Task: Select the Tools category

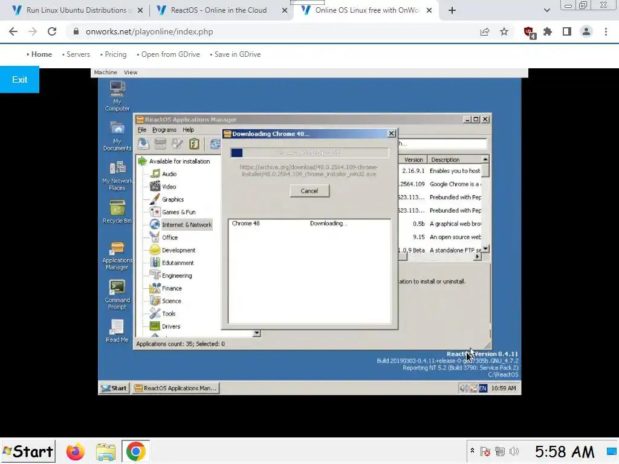Action: [163, 314]
